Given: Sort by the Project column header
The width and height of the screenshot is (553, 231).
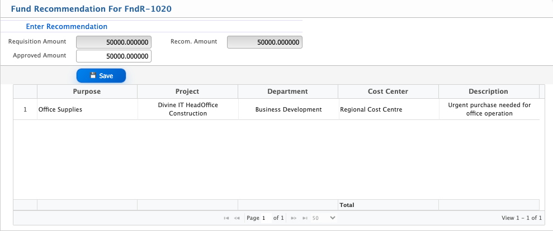Looking at the screenshot, I should click(187, 92).
